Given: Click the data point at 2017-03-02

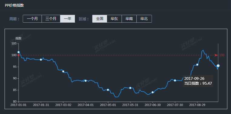Looking at the screenshot, I should point(63,71).
